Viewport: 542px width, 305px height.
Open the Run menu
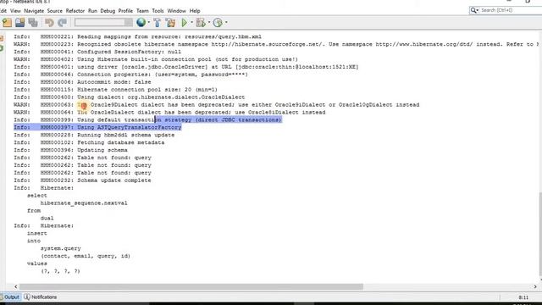pos(92,11)
